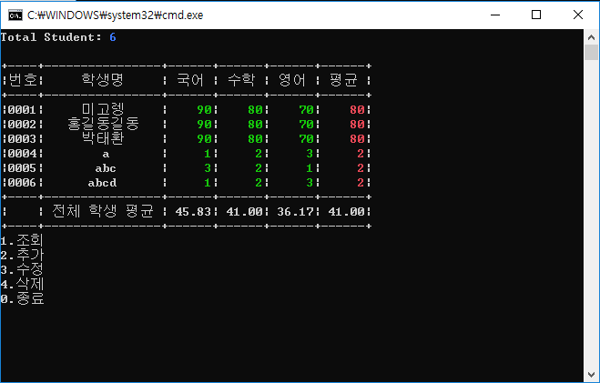Screen dimensions: 600x383
Task: Click student number 0001
Action: pyautogui.click(x=22, y=110)
